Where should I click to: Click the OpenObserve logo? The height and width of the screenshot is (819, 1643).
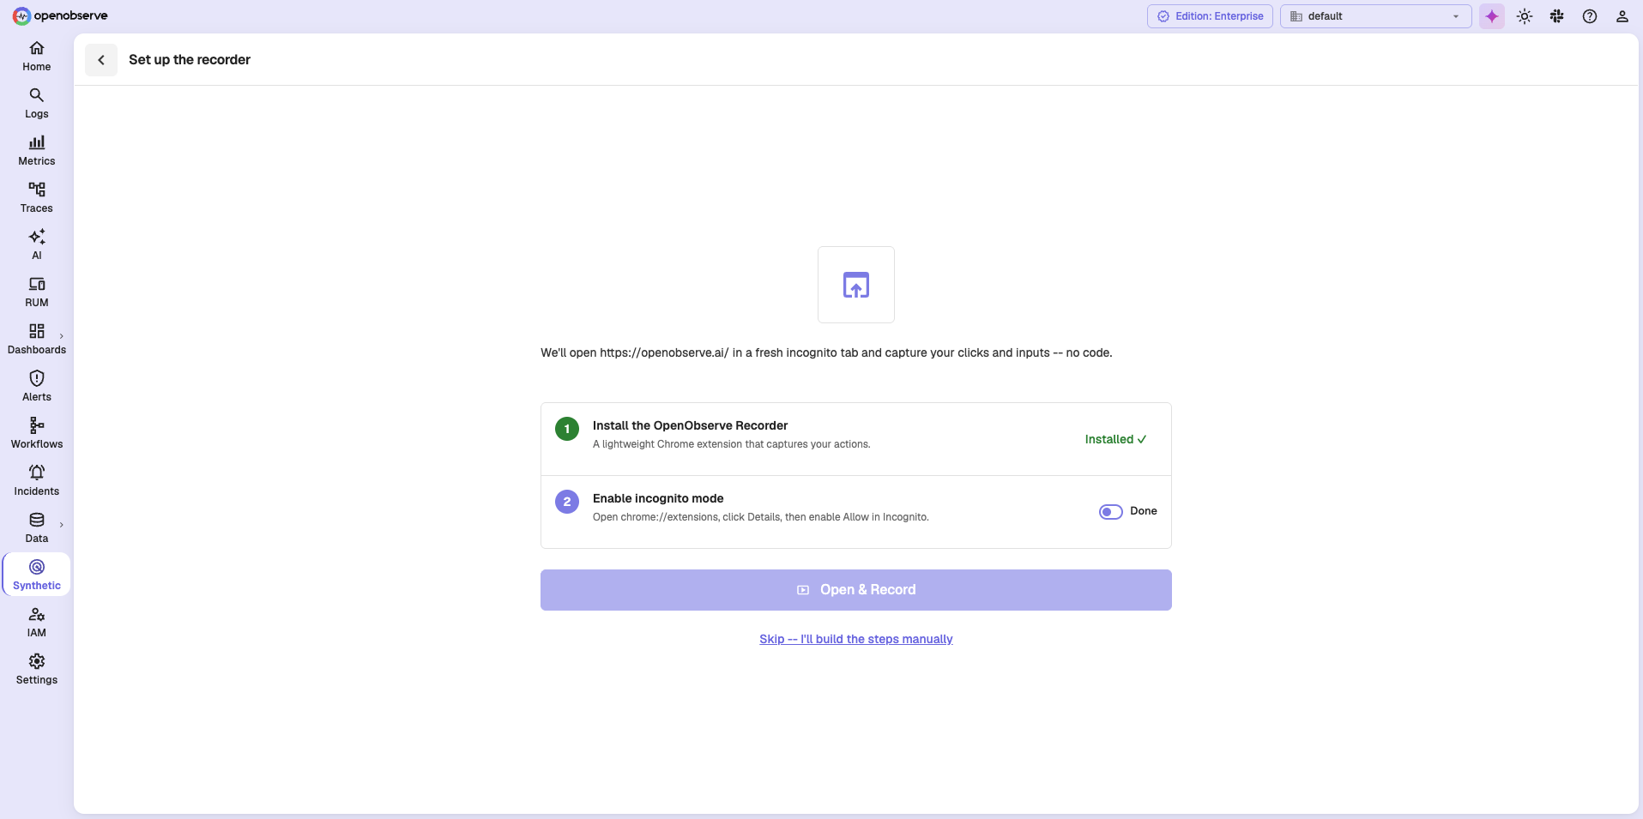(x=60, y=15)
